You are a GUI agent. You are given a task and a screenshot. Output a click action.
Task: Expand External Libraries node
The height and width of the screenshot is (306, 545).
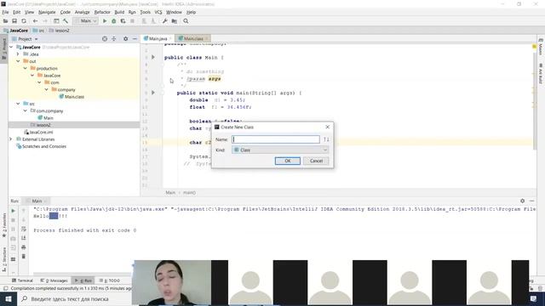pos(11,139)
